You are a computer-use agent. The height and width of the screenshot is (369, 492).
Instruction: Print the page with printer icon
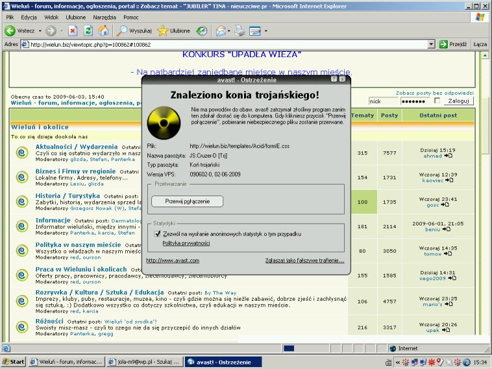(240, 31)
